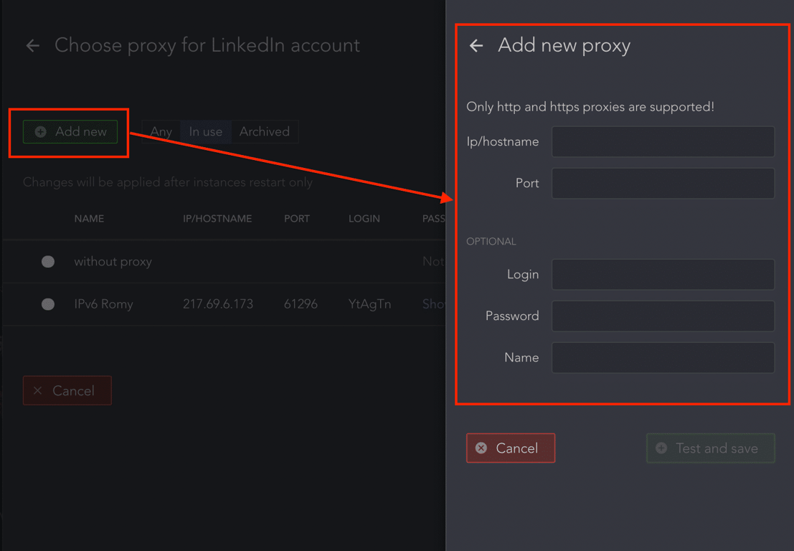Cancel the Add new proxy form
The width and height of the screenshot is (794, 551).
(x=511, y=448)
